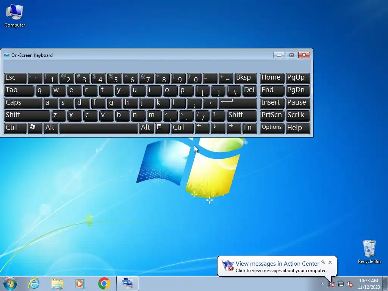Screen dimensions: 388x291
Task: Open notification balloon wrench settings icon
Action: point(323,262)
